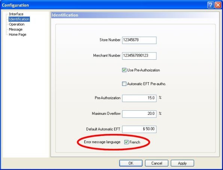
Task: Uncheck the French error message language checkbox
Action: click(126, 142)
